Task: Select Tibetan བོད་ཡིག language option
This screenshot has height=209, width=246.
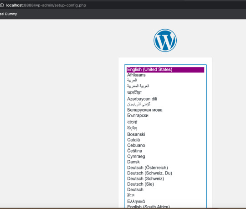Action: (x=165, y=128)
